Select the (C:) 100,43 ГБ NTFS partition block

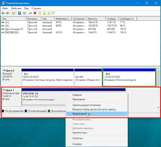click(x=48, y=77)
